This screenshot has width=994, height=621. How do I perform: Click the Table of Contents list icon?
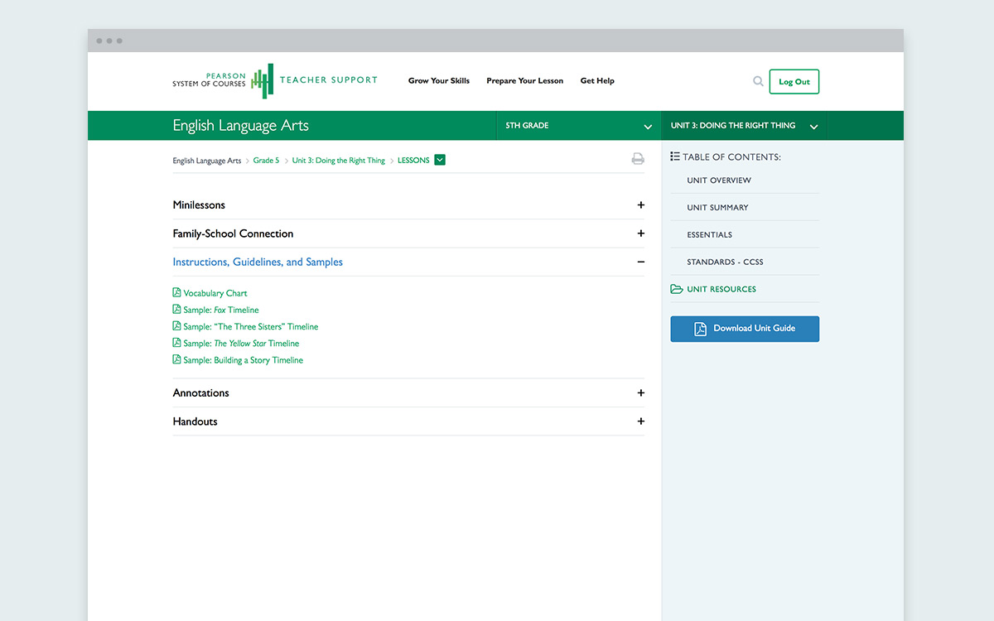[675, 156]
